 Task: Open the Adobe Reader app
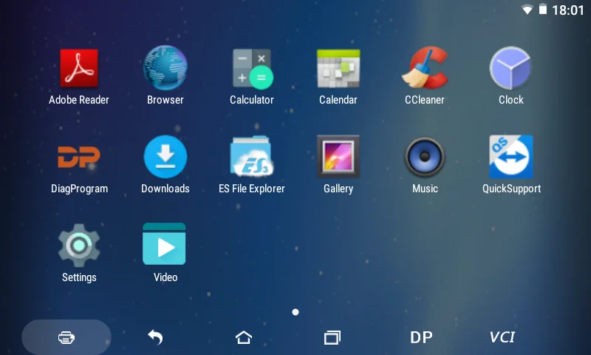pyautogui.click(x=79, y=69)
